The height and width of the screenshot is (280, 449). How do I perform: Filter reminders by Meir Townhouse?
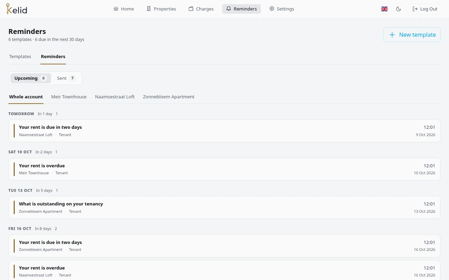[69, 97]
